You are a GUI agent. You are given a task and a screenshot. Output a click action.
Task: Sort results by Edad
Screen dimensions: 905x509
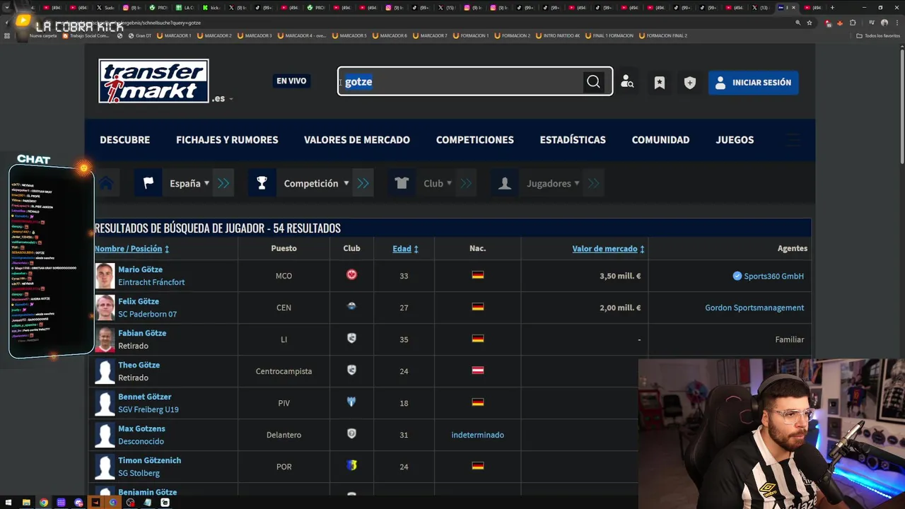coord(405,249)
